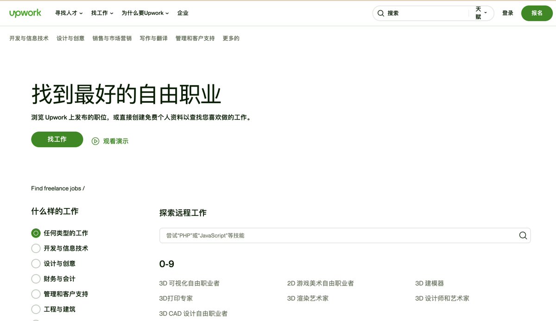Click the 0-9 section heading
The width and height of the screenshot is (556, 321).
(x=167, y=264)
